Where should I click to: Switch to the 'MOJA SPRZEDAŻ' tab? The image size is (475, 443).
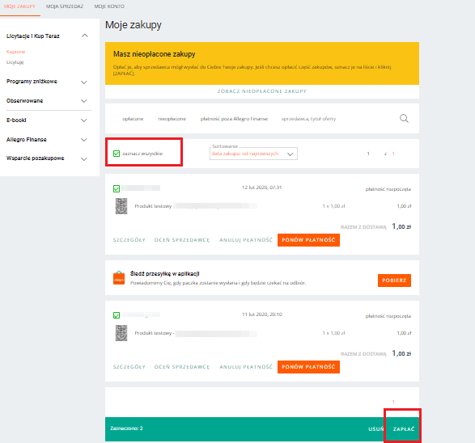pyautogui.click(x=65, y=6)
